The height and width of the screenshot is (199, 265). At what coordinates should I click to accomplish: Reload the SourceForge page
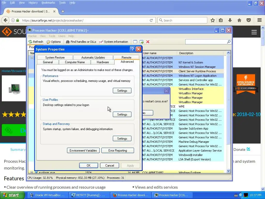tap(151, 20)
